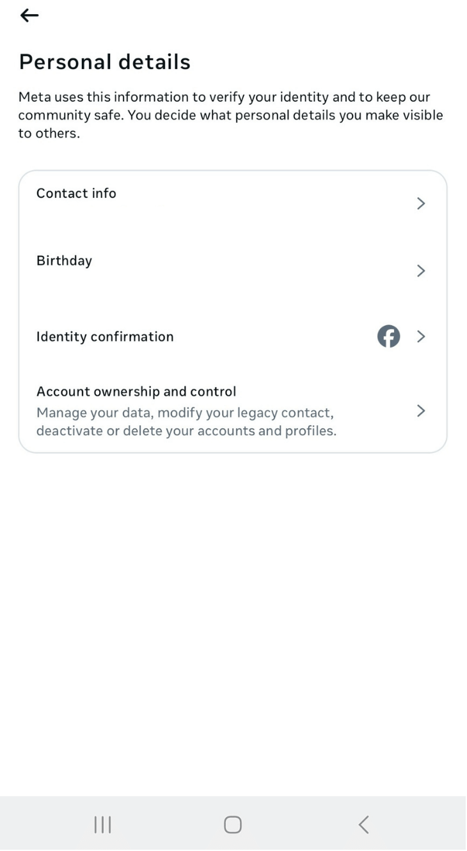Open the Identity confirmation label
The height and width of the screenshot is (851, 467).
tap(105, 337)
